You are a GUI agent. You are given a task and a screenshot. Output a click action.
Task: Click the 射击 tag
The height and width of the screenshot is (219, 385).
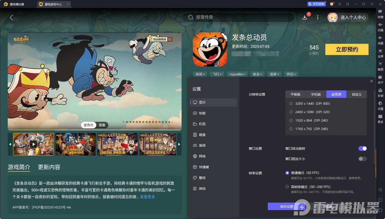click(x=257, y=74)
